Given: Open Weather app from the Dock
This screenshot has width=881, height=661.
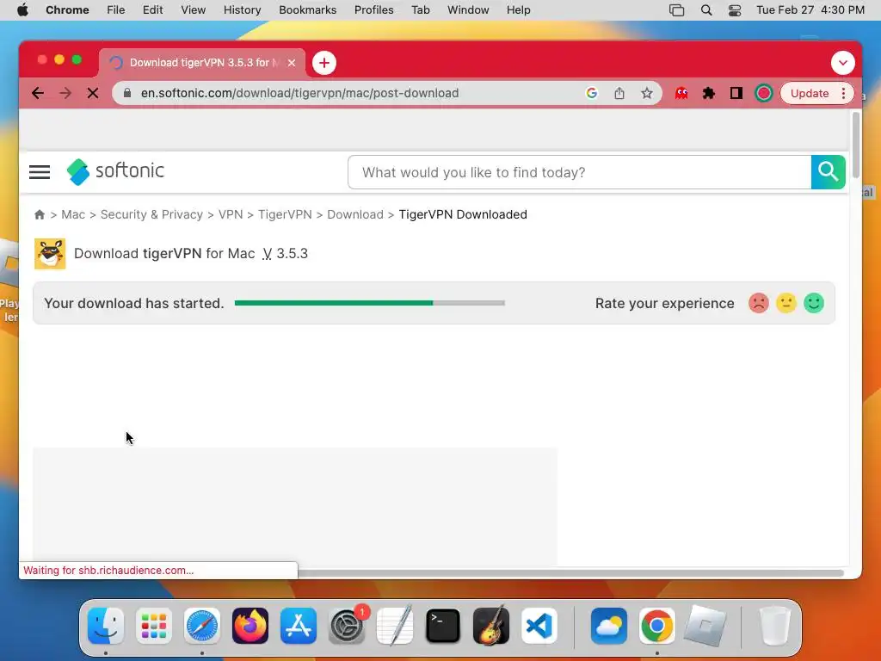Looking at the screenshot, I should click(609, 626).
